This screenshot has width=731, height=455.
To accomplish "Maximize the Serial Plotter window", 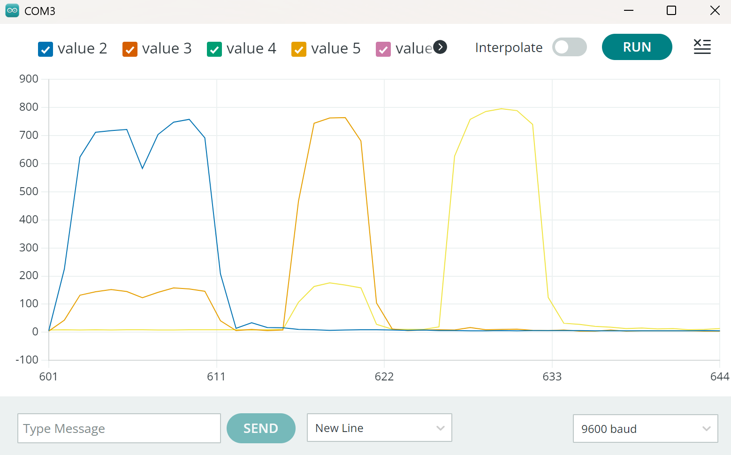I will [671, 10].
